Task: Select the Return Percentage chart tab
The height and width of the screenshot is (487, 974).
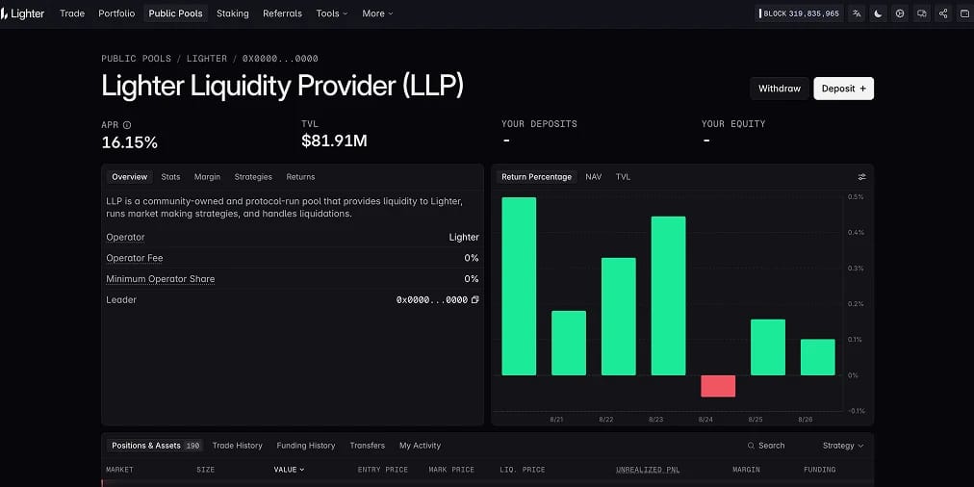Action: click(537, 177)
